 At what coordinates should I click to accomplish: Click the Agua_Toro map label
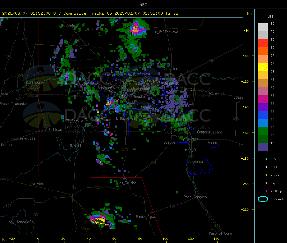coord(34,82)
